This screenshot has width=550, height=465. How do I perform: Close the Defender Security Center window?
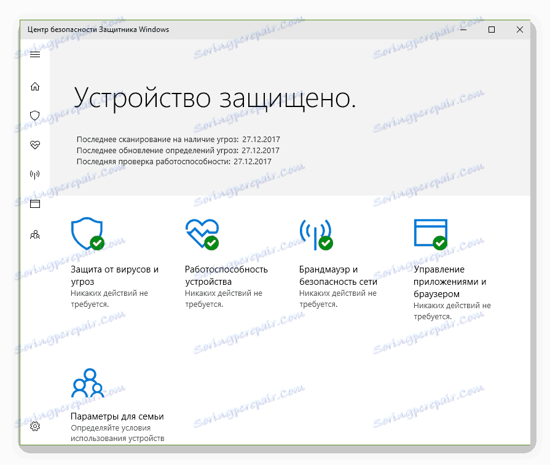coord(520,30)
